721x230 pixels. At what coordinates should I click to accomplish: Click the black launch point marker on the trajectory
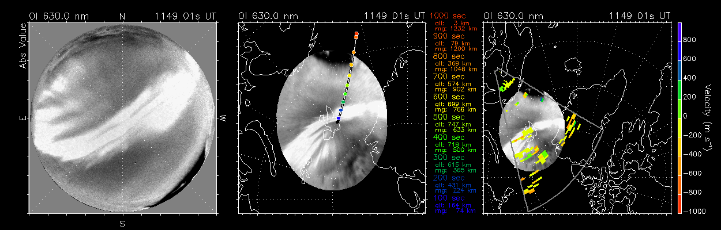click(x=337, y=122)
